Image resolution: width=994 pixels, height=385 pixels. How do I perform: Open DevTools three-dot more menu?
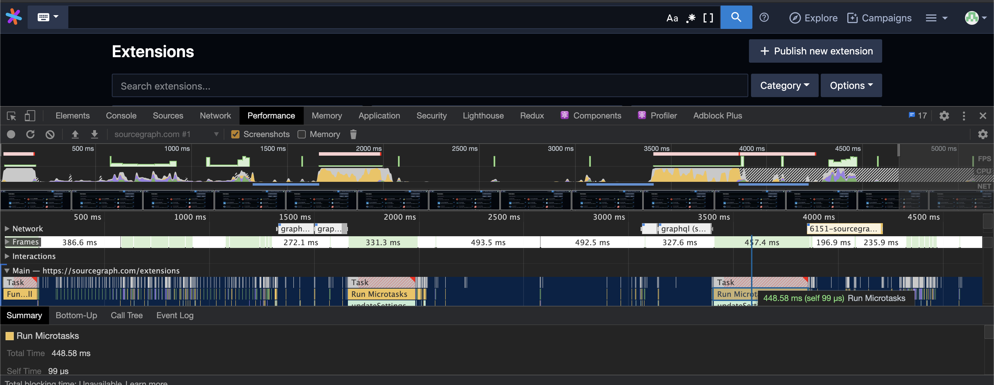click(964, 115)
